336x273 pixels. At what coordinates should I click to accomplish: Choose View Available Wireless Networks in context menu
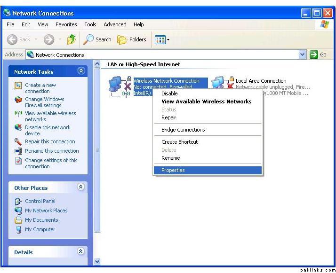(208, 101)
